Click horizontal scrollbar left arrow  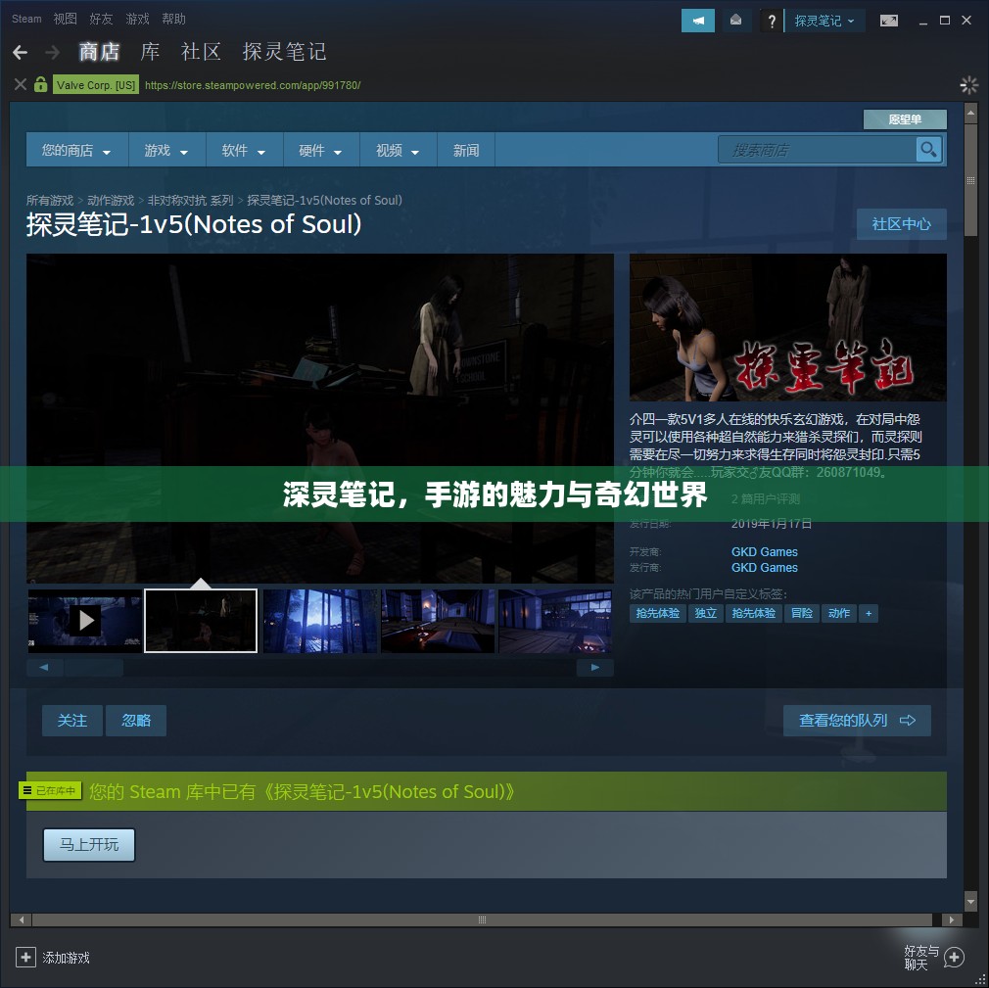pyautogui.click(x=21, y=919)
